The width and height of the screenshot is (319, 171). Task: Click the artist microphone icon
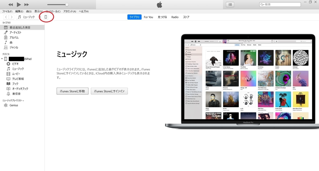(x=6, y=32)
